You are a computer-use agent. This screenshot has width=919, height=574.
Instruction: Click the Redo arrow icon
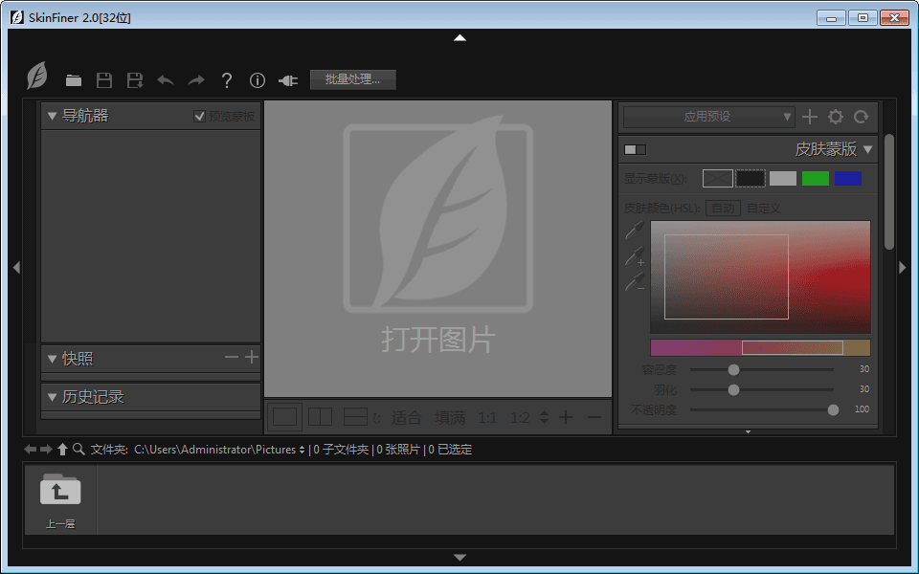coord(195,80)
